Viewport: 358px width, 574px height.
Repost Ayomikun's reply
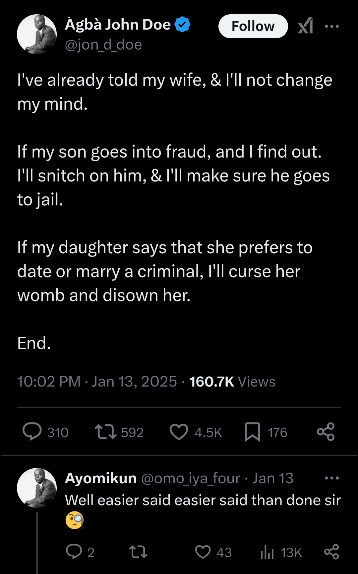click(x=138, y=552)
